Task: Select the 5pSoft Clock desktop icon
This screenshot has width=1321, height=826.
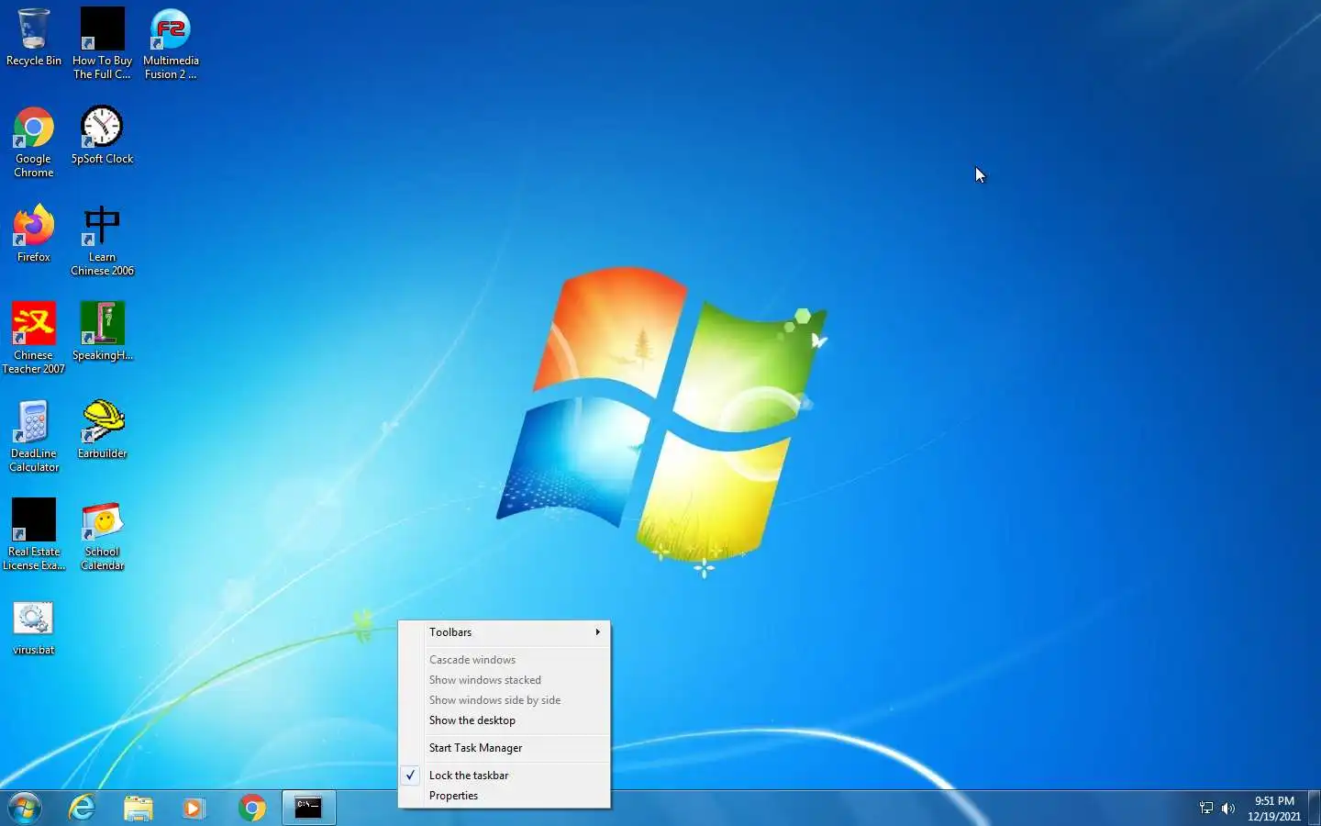Action: pyautogui.click(x=102, y=135)
